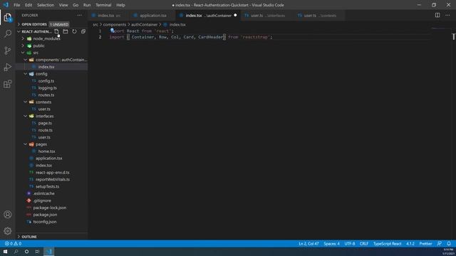Change TypeScript React language mode
This screenshot has height=256, width=456.
(x=387, y=243)
